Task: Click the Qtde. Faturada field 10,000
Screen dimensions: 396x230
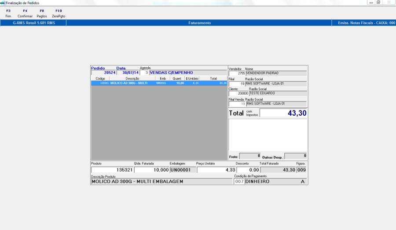Action: click(151, 170)
